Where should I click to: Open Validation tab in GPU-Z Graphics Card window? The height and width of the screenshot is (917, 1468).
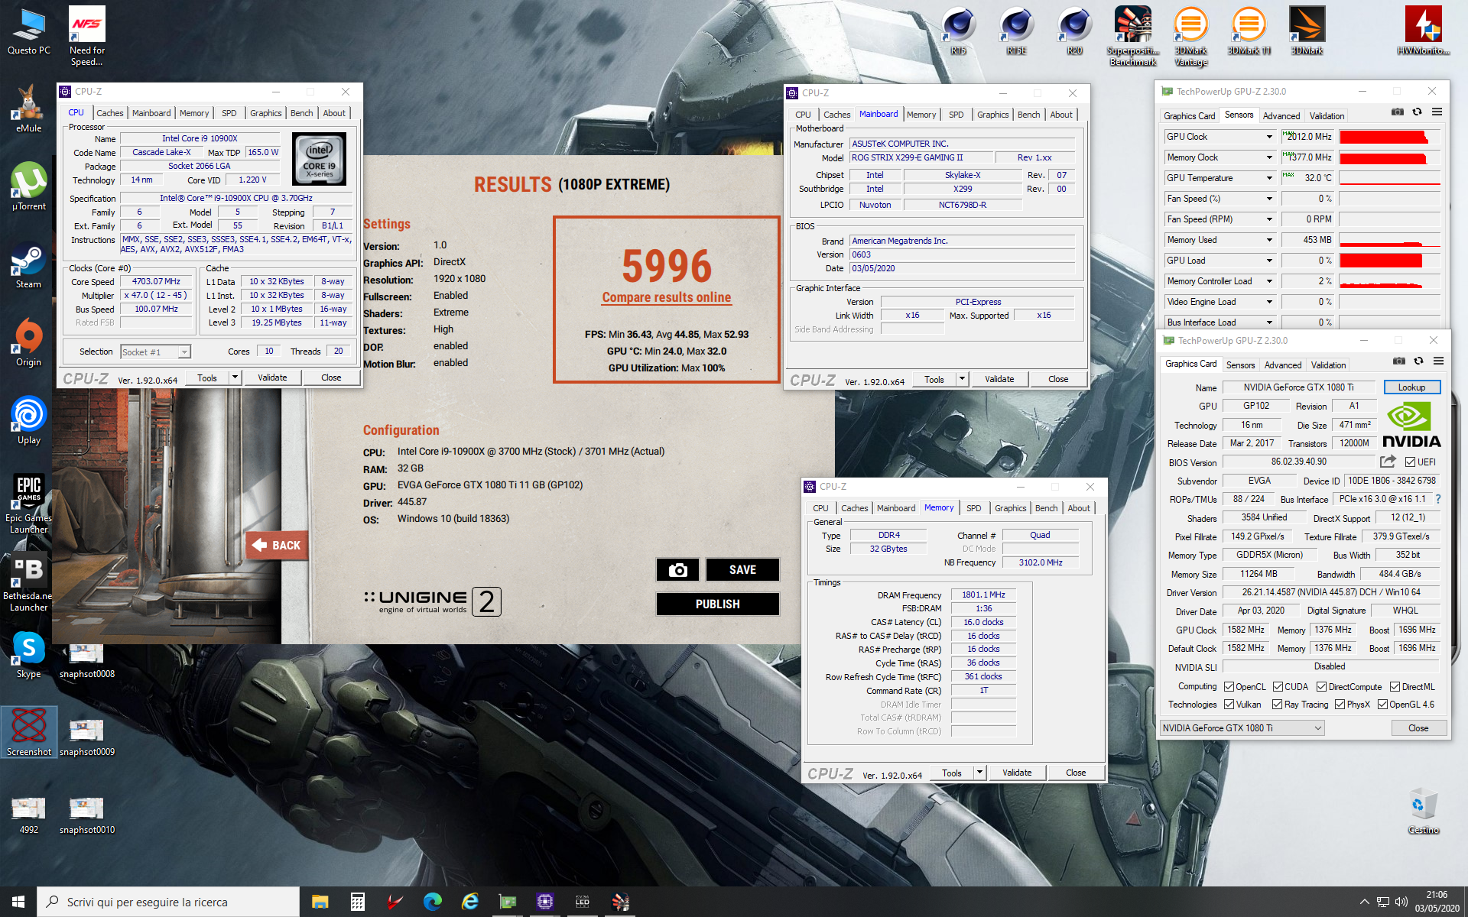click(1328, 365)
